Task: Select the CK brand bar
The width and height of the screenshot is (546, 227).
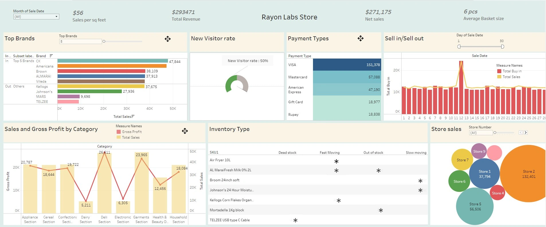Action: [x=113, y=61]
